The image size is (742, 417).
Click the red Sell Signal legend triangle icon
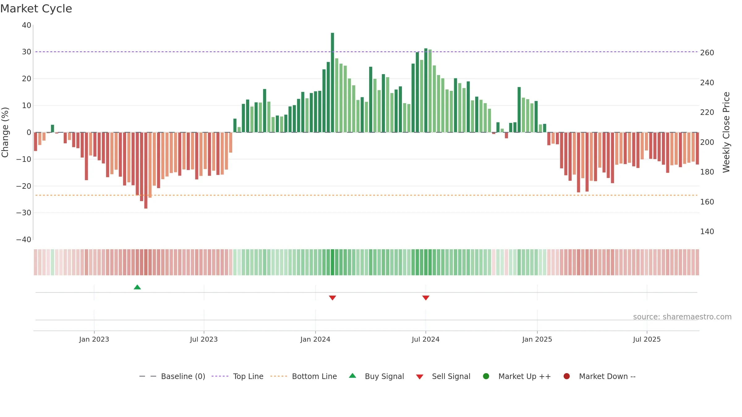coord(420,377)
